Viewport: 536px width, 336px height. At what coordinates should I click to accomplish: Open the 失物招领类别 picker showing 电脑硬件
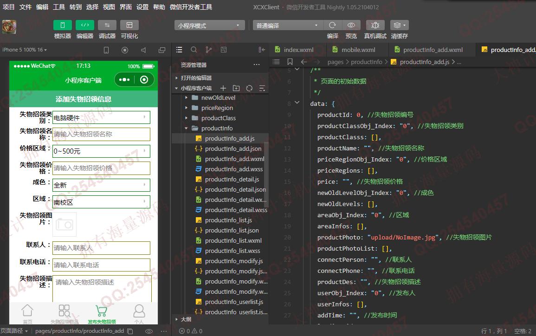click(x=101, y=117)
